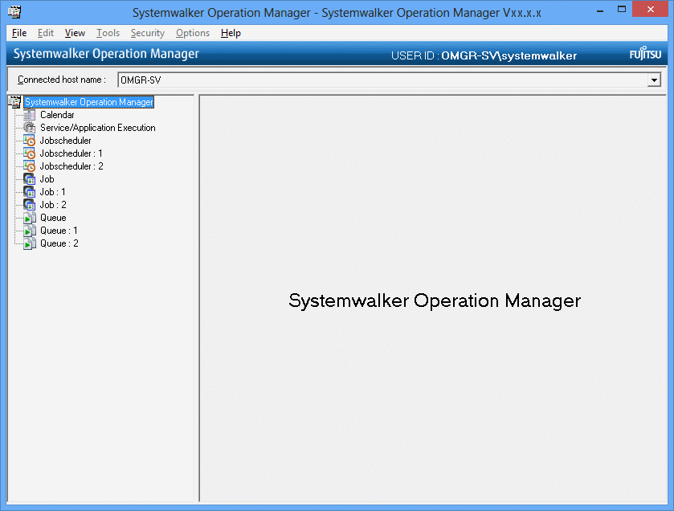Select the Jobscheduler : 1 tree item
This screenshot has width=674, height=511.
(x=71, y=153)
